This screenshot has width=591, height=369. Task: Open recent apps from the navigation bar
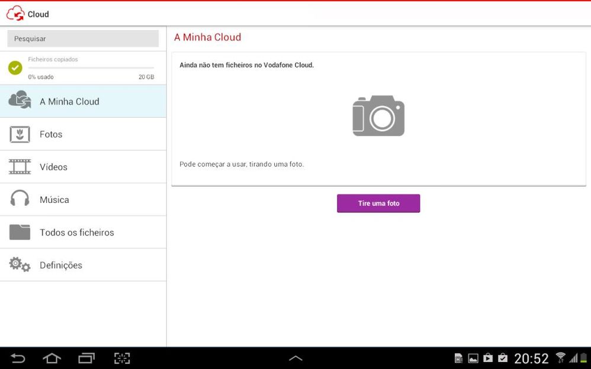pos(86,358)
